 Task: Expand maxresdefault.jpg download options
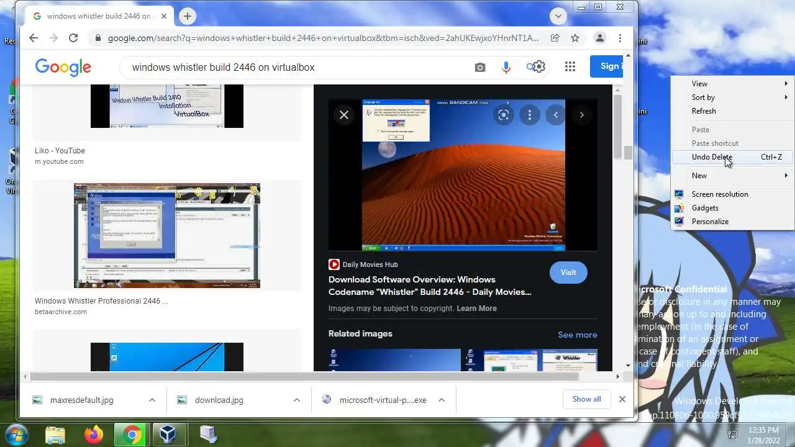click(152, 400)
